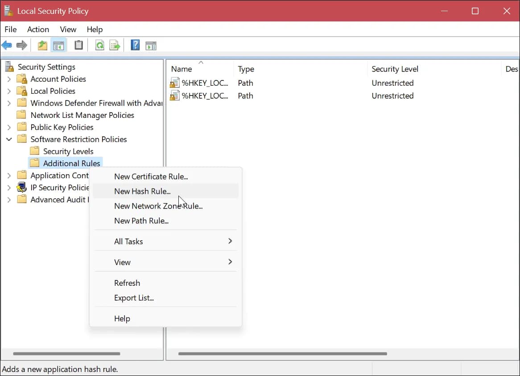Click the Back arrow toolbar icon

point(7,45)
